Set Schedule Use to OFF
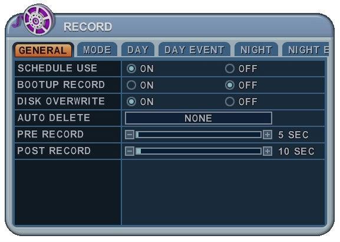Viewport: 340px width, 242px height. click(230, 68)
